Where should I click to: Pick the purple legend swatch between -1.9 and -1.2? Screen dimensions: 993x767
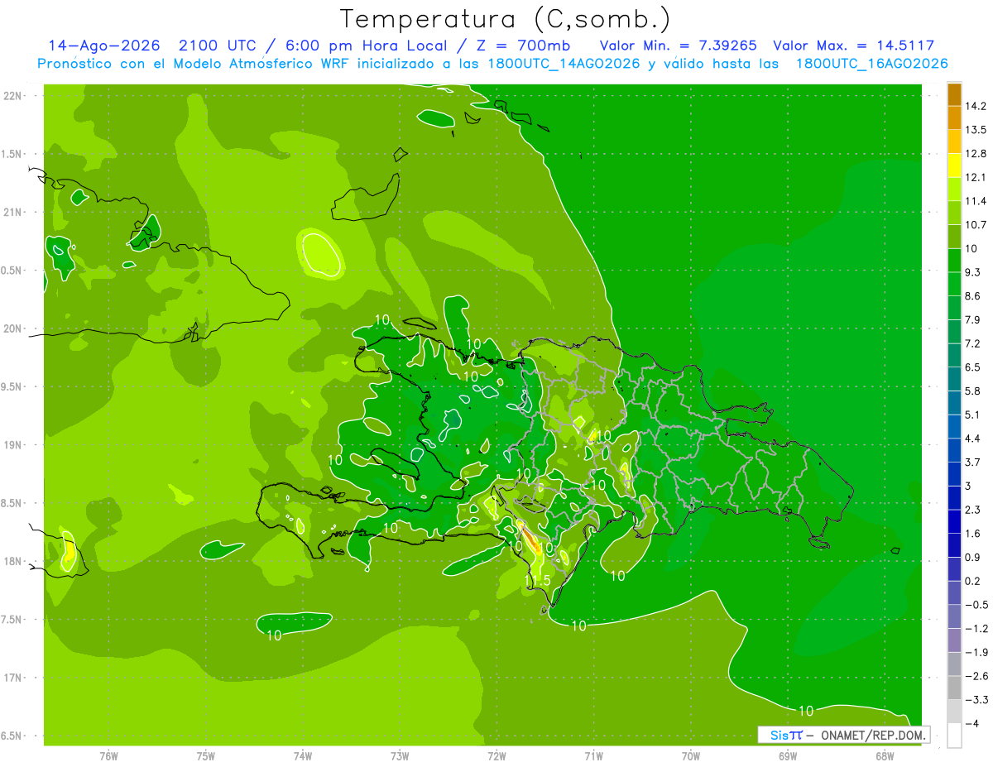(x=954, y=640)
